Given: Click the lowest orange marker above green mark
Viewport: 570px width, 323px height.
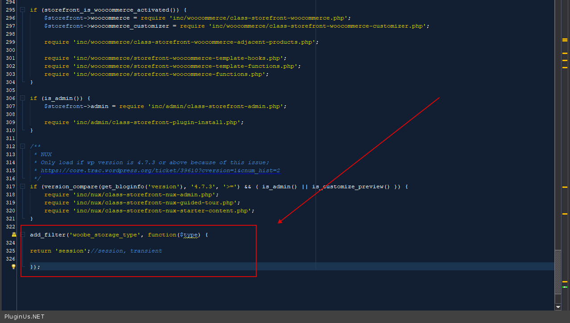Looking at the screenshot, I should (x=565, y=282).
